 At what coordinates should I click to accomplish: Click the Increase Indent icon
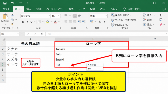[84, 22]
